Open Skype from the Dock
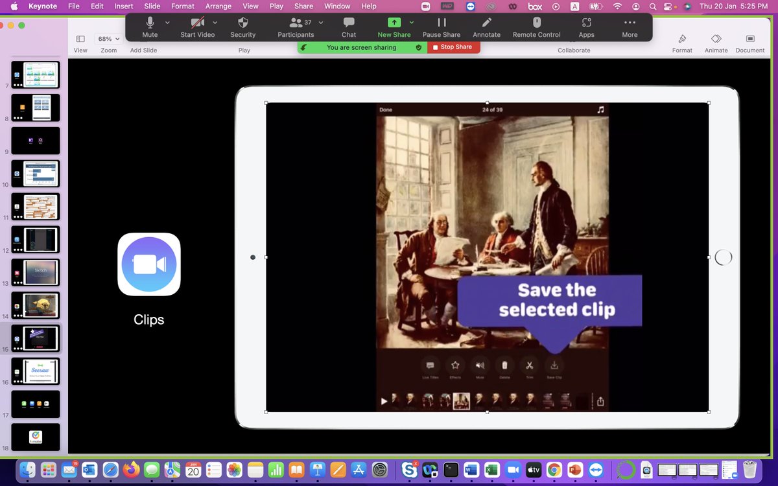This screenshot has height=486, width=778. point(410,470)
